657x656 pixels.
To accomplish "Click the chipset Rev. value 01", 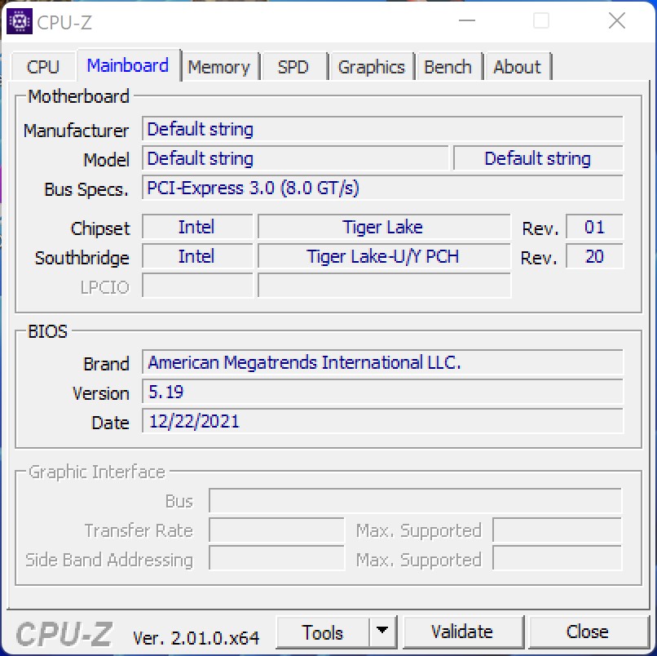I will point(594,227).
